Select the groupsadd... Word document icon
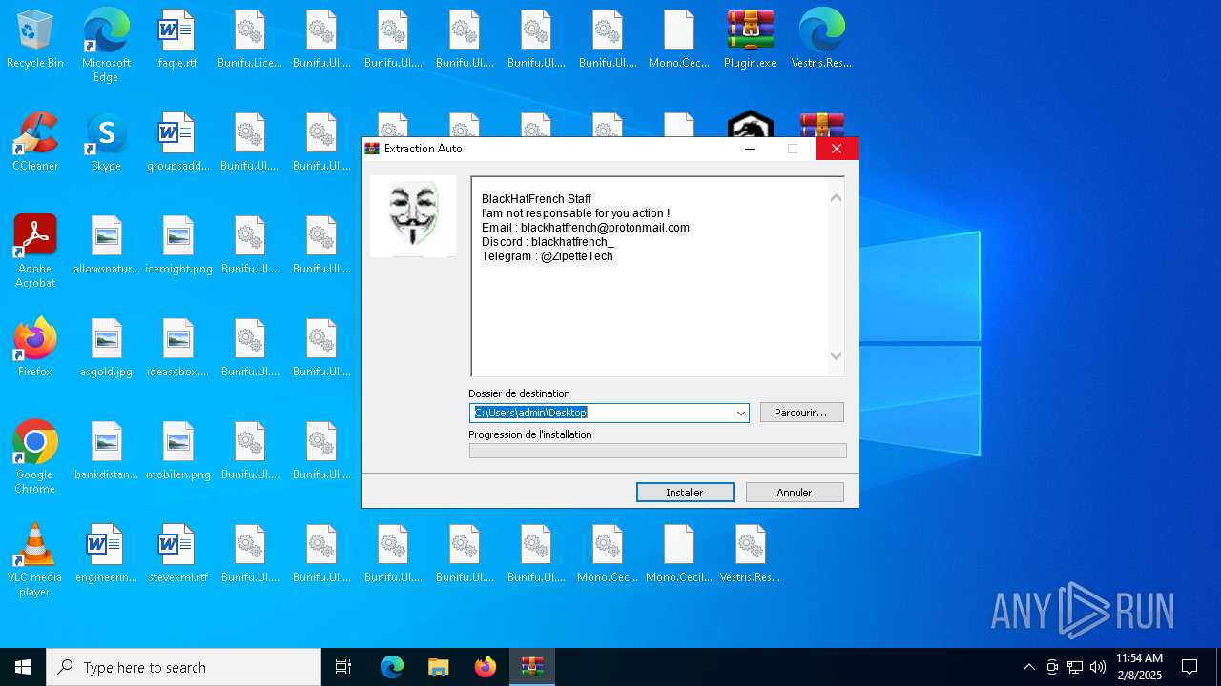1221x686 pixels. click(177, 142)
